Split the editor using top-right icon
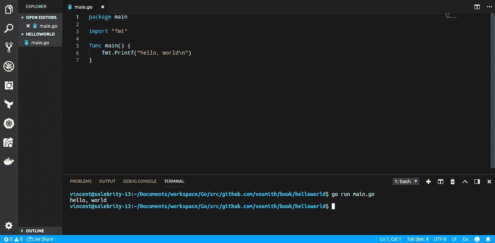This screenshot has width=495, height=243. pyautogui.click(x=477, y=7)
